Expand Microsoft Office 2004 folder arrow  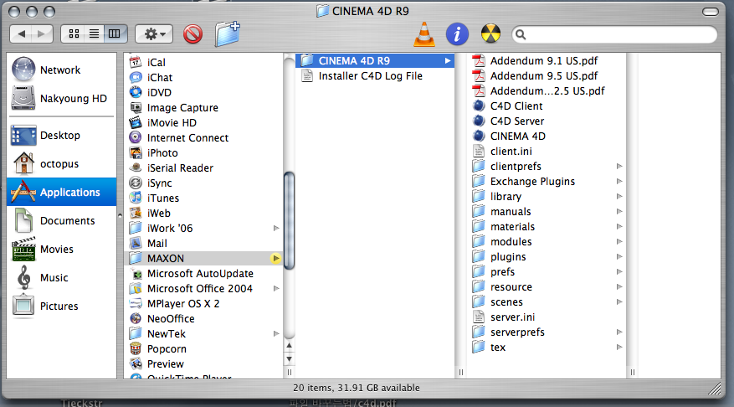[276, 289]
